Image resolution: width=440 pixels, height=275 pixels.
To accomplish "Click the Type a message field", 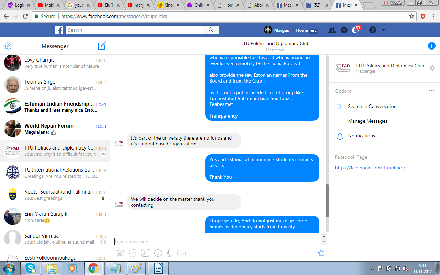I will click(217, 242).
